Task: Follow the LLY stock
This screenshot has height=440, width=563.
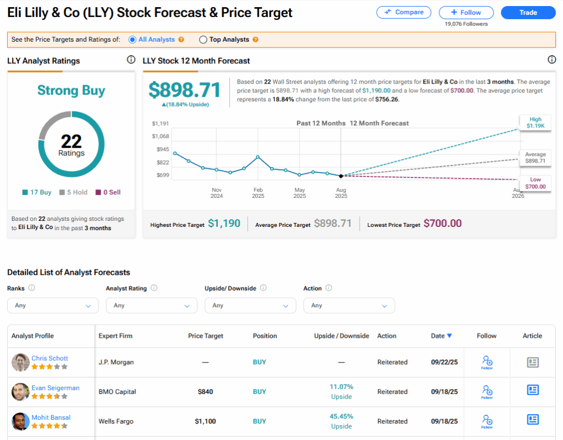Action: [x=466, y=12]
